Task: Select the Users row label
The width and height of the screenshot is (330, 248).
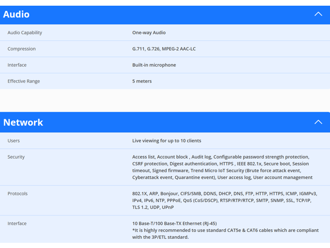Action: 13,141
